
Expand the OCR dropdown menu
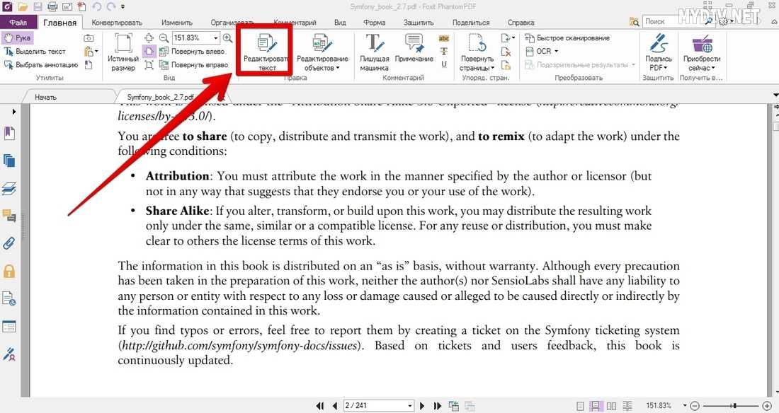pyautogui.click(x=556, y=51)
